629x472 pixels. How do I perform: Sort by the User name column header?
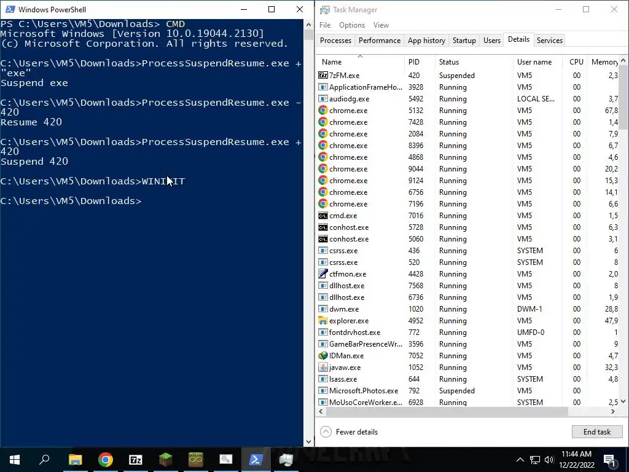pos(537,62)
